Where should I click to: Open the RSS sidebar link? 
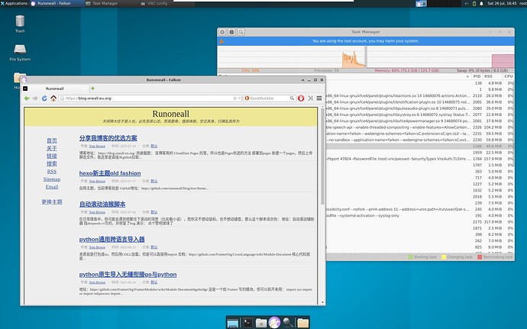click(52, 172)
